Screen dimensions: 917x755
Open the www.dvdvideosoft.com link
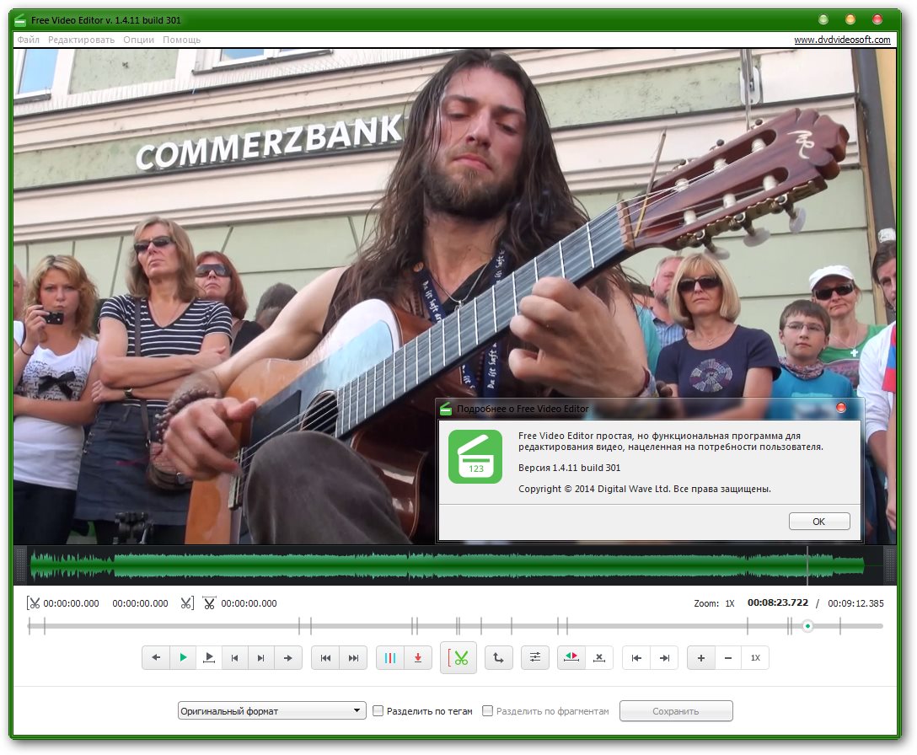(x=842, y=40)
